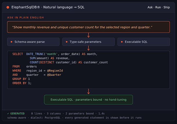177x124 pixels.
Task: Click the orange dot logo beside ElephantSqlDB
Action: [x=8, y=7]
